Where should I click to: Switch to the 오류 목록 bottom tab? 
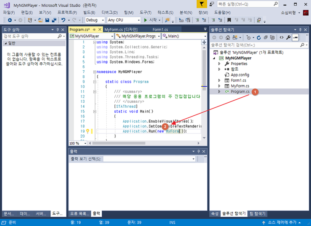tap(79, 214)
